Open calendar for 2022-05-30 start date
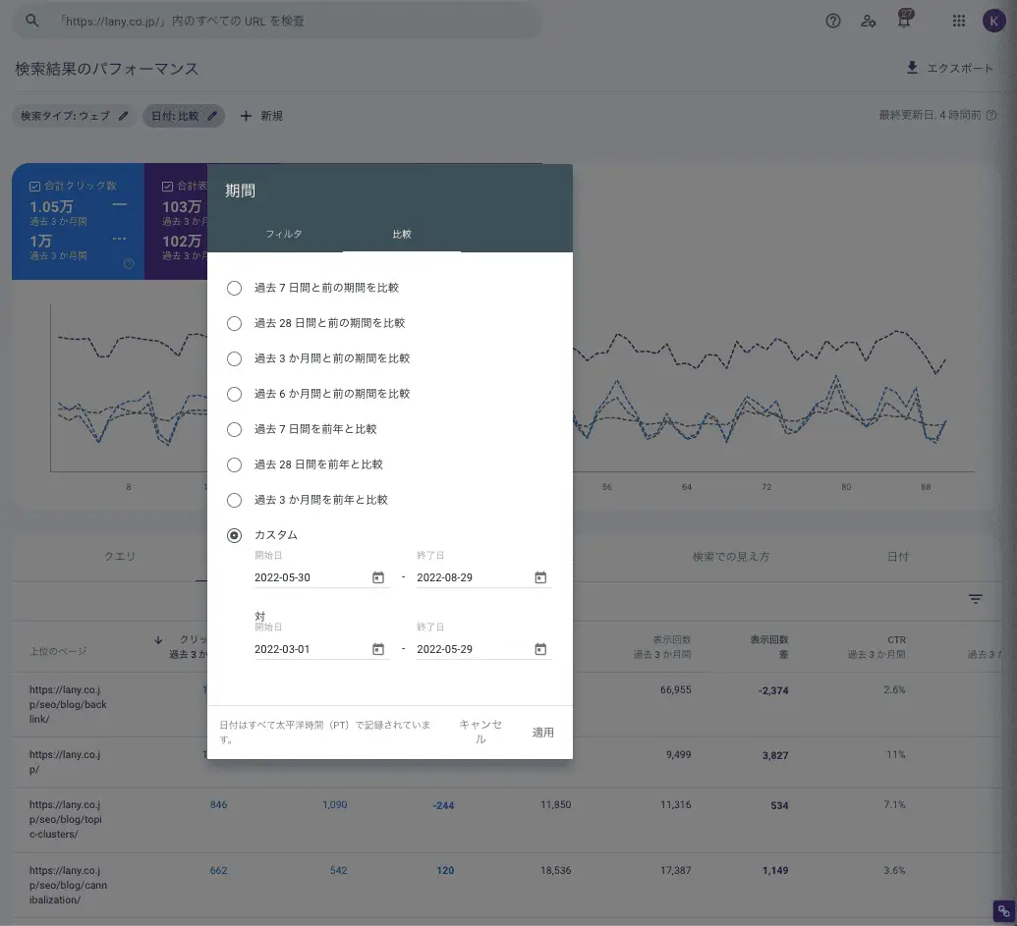 tap(378, 577)
